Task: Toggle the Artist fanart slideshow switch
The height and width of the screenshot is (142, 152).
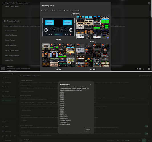Action: point(146,133)
